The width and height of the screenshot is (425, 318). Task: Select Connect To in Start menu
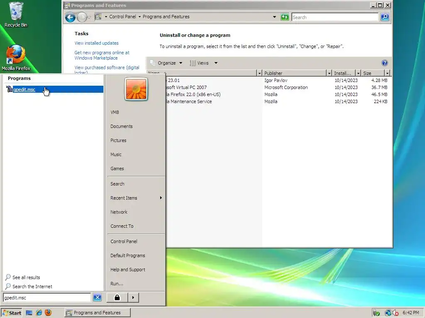point(122,226)
